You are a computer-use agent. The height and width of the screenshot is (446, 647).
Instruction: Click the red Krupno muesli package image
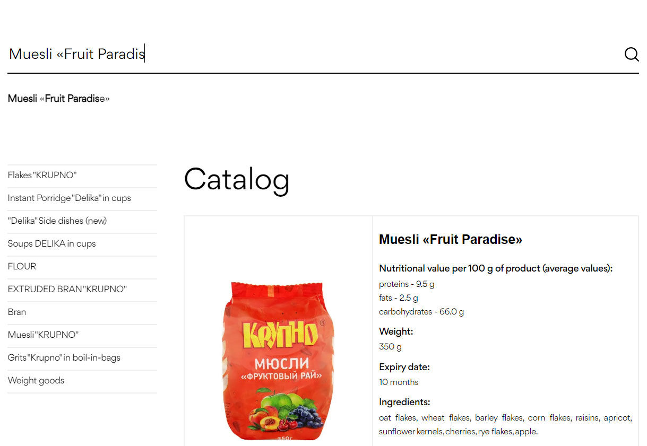(279, 361)
